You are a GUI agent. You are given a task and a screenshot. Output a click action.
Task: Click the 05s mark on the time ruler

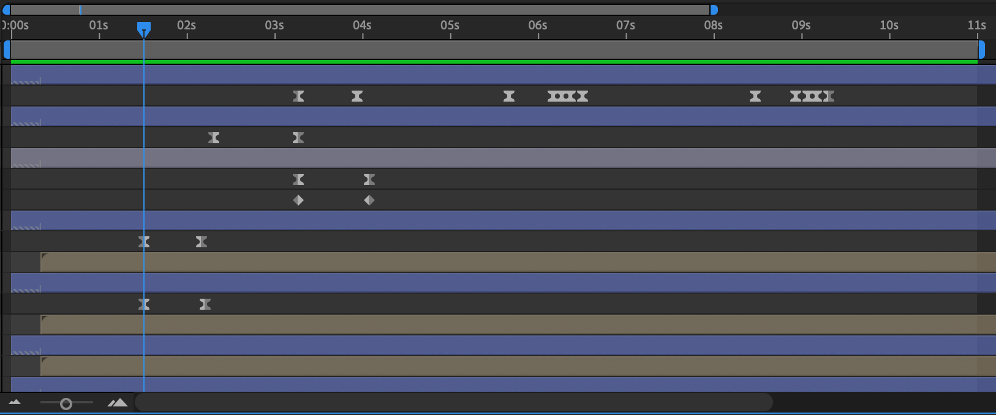pyautogui.click(x=450, y=26)
